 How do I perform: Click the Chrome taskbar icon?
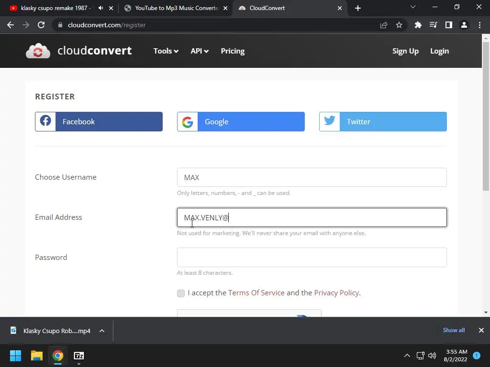(x=58, y=356)
